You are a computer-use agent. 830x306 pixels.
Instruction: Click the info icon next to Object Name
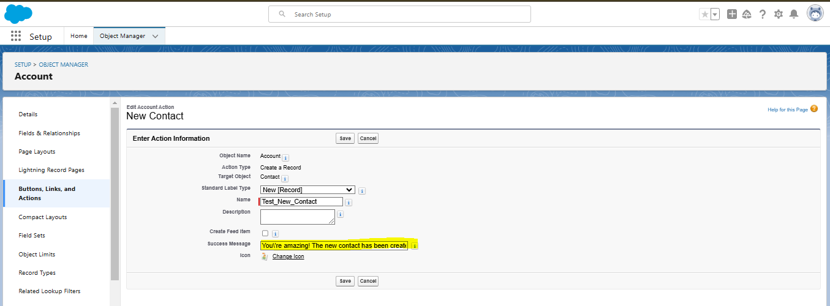tap(285, 158)
